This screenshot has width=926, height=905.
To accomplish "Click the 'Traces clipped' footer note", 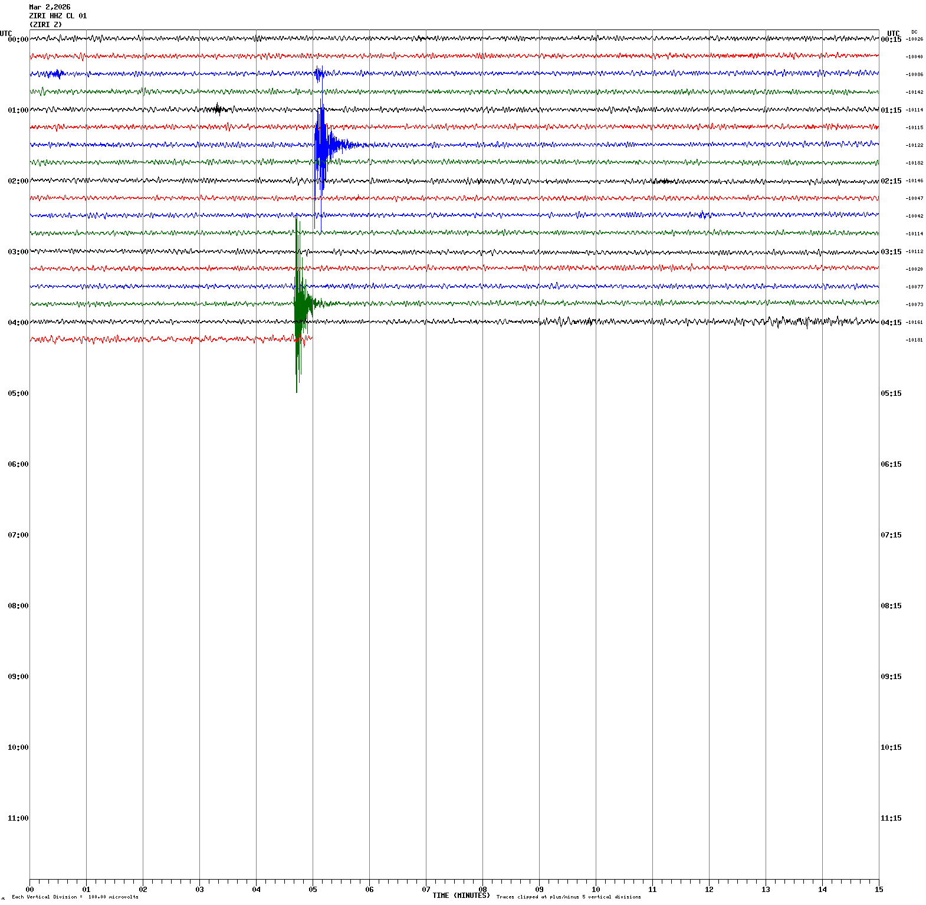I will pyautogui.click(x=568, y=897).
